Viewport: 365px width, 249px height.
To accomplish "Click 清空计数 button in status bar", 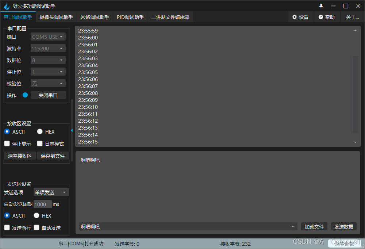I will click(x=344, y=244).
